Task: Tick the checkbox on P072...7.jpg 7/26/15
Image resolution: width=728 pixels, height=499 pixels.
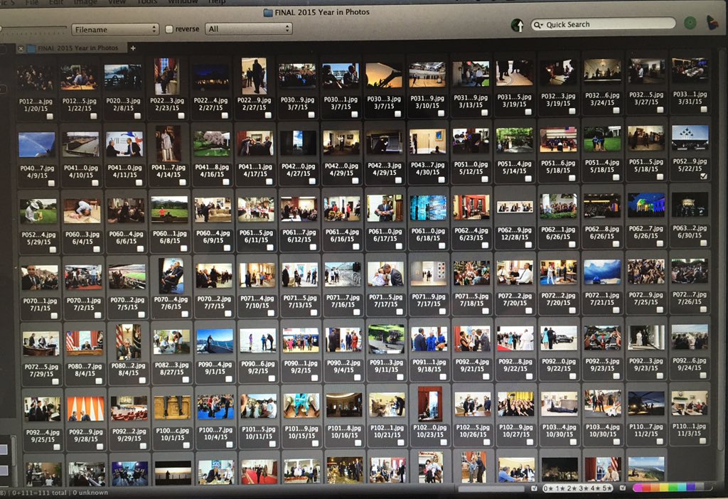Action: [704, 309]
